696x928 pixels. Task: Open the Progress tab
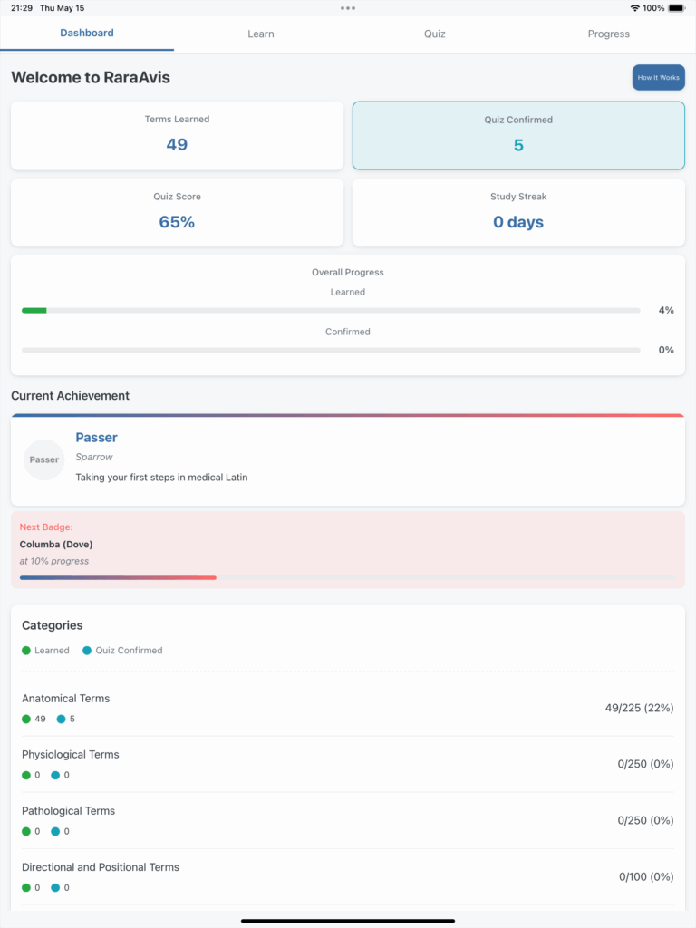(x=608, y=34)
